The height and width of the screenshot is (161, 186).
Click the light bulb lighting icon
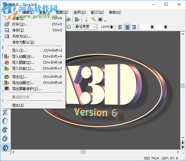(x=86, y=20)
